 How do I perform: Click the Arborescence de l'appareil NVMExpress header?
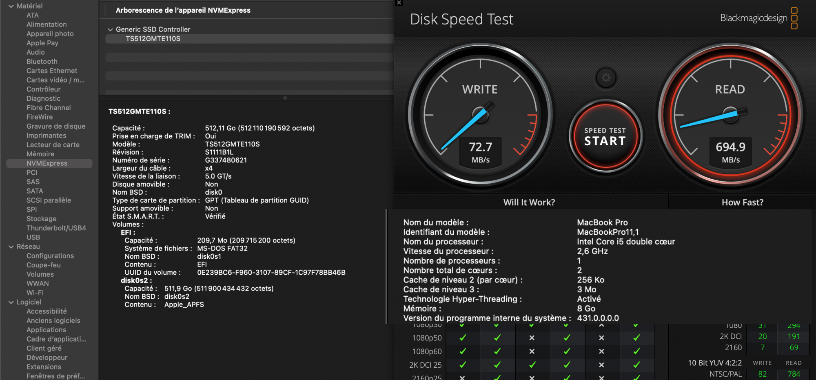183,10
